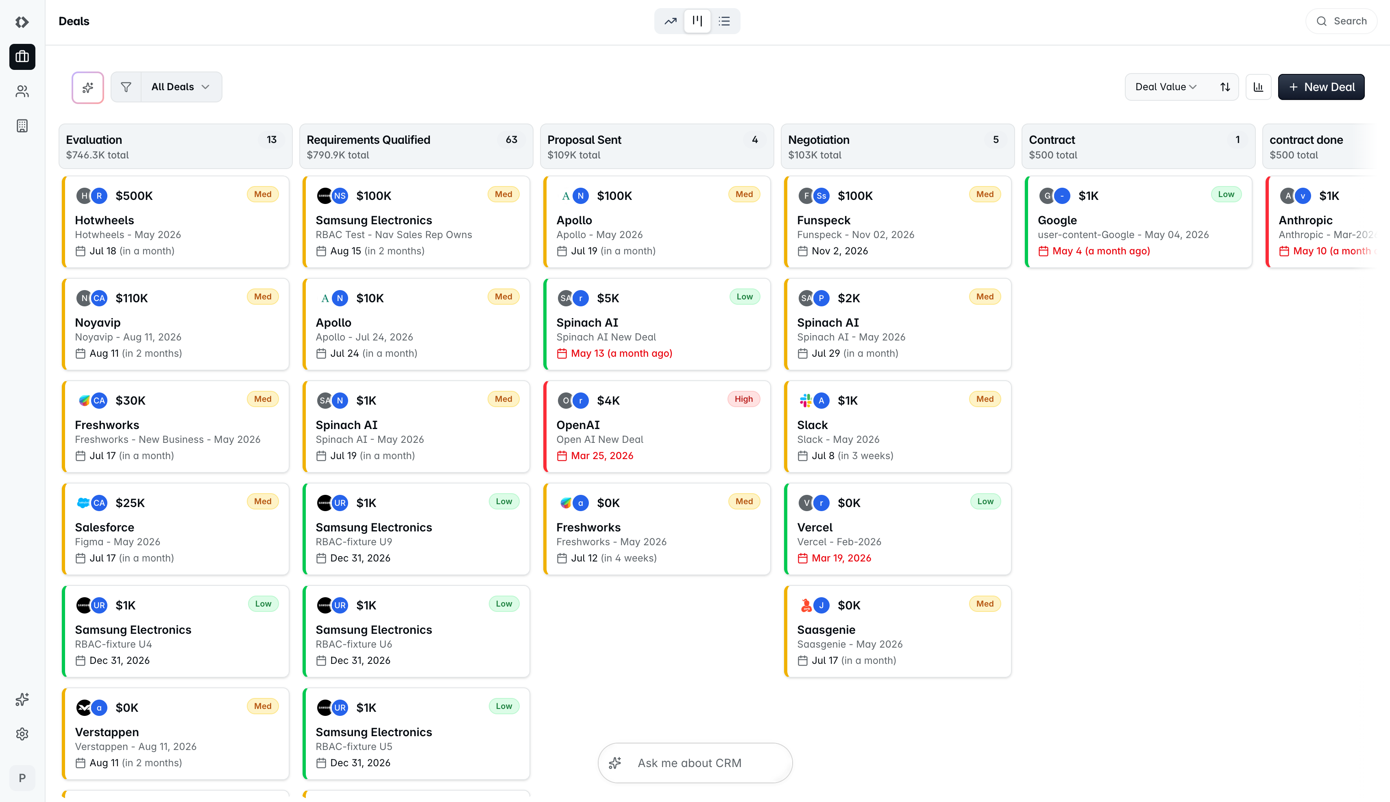This screenshot has width=1390, height=802.
Task: Open the Settings gear in the sidebar
Action: (x=22, y=734)
